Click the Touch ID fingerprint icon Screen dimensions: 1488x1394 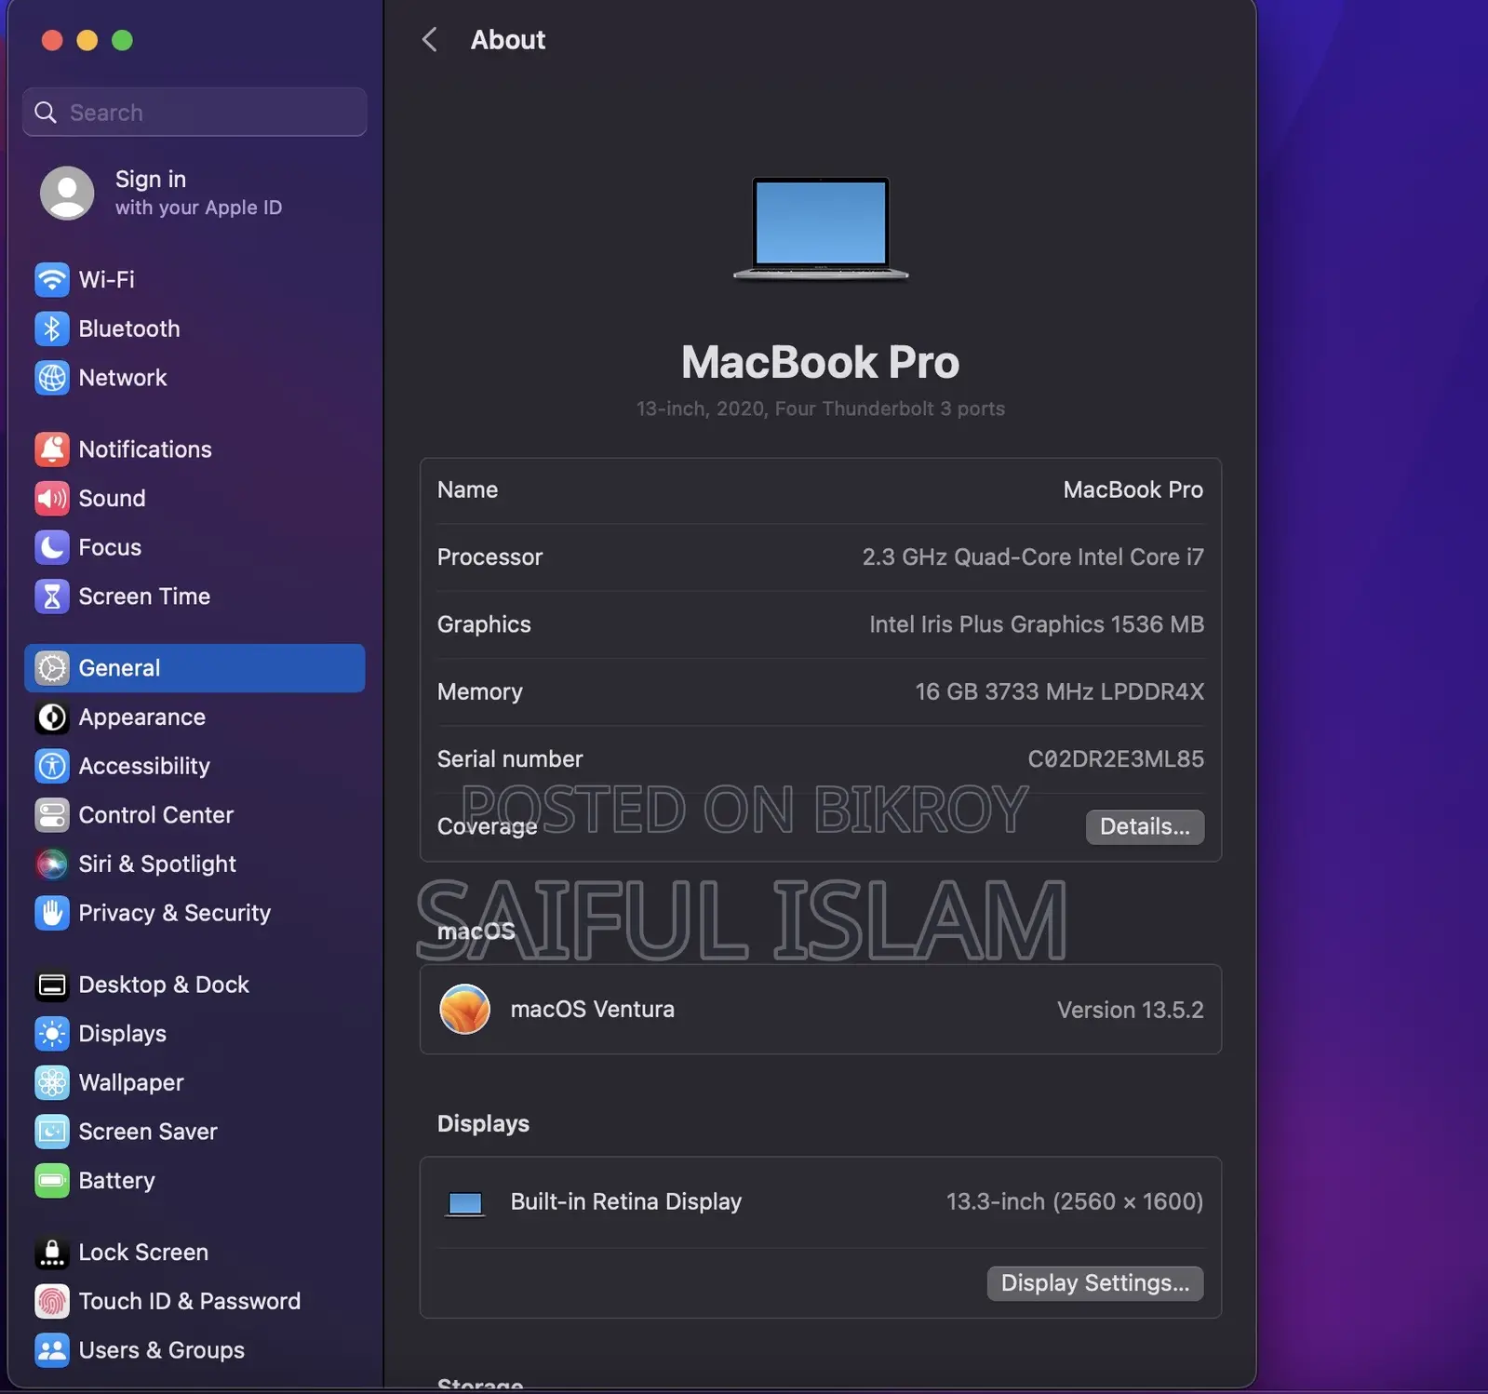(52, 1301)
